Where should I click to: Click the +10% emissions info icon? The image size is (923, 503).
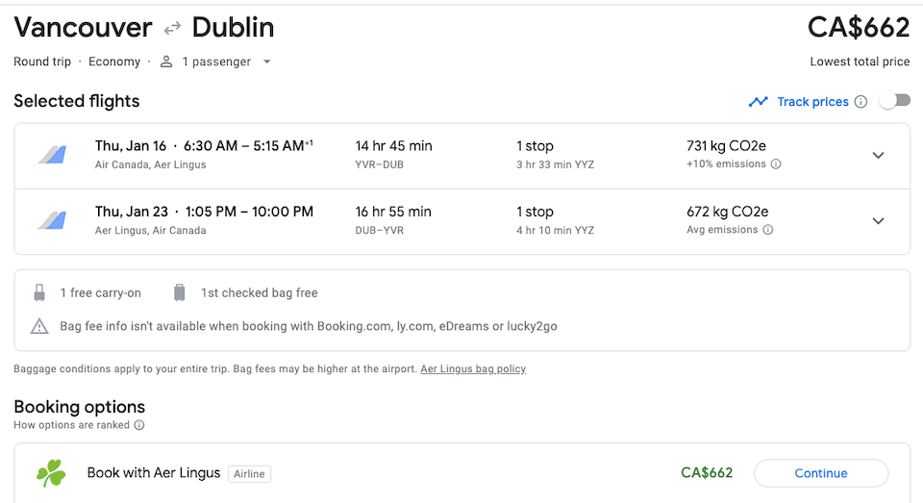coord(776,164)
